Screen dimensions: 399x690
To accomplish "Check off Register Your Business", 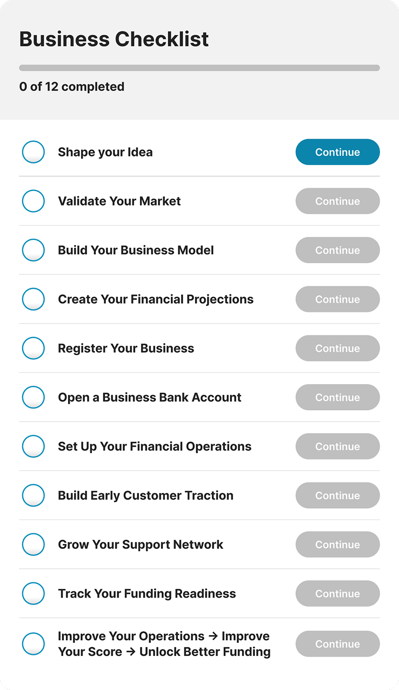I will [34, 348].
